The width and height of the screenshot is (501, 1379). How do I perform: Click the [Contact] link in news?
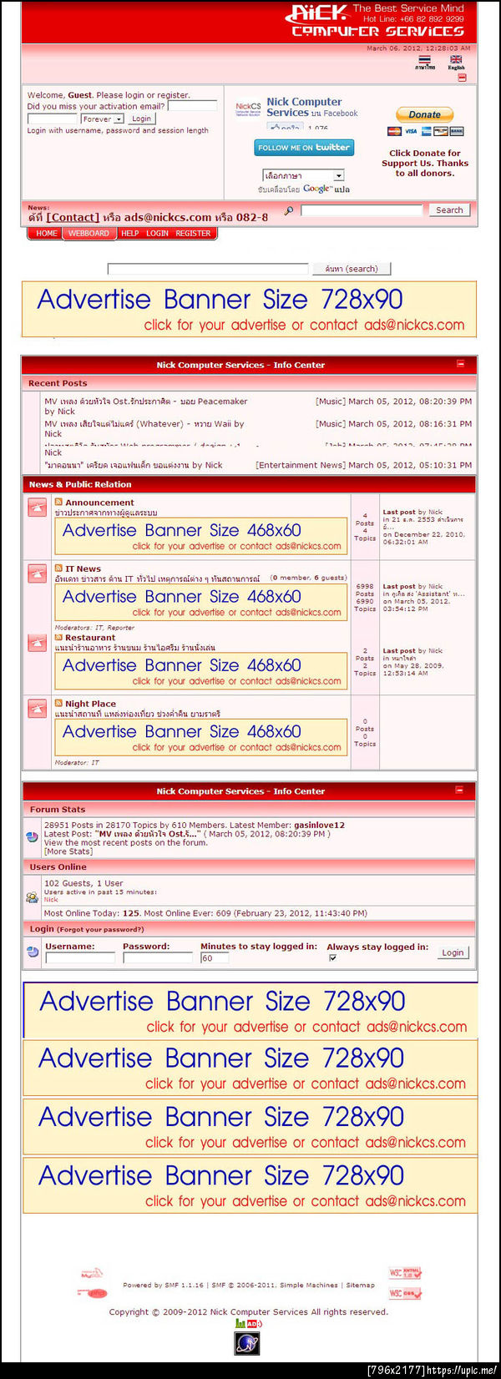(73, 217)
